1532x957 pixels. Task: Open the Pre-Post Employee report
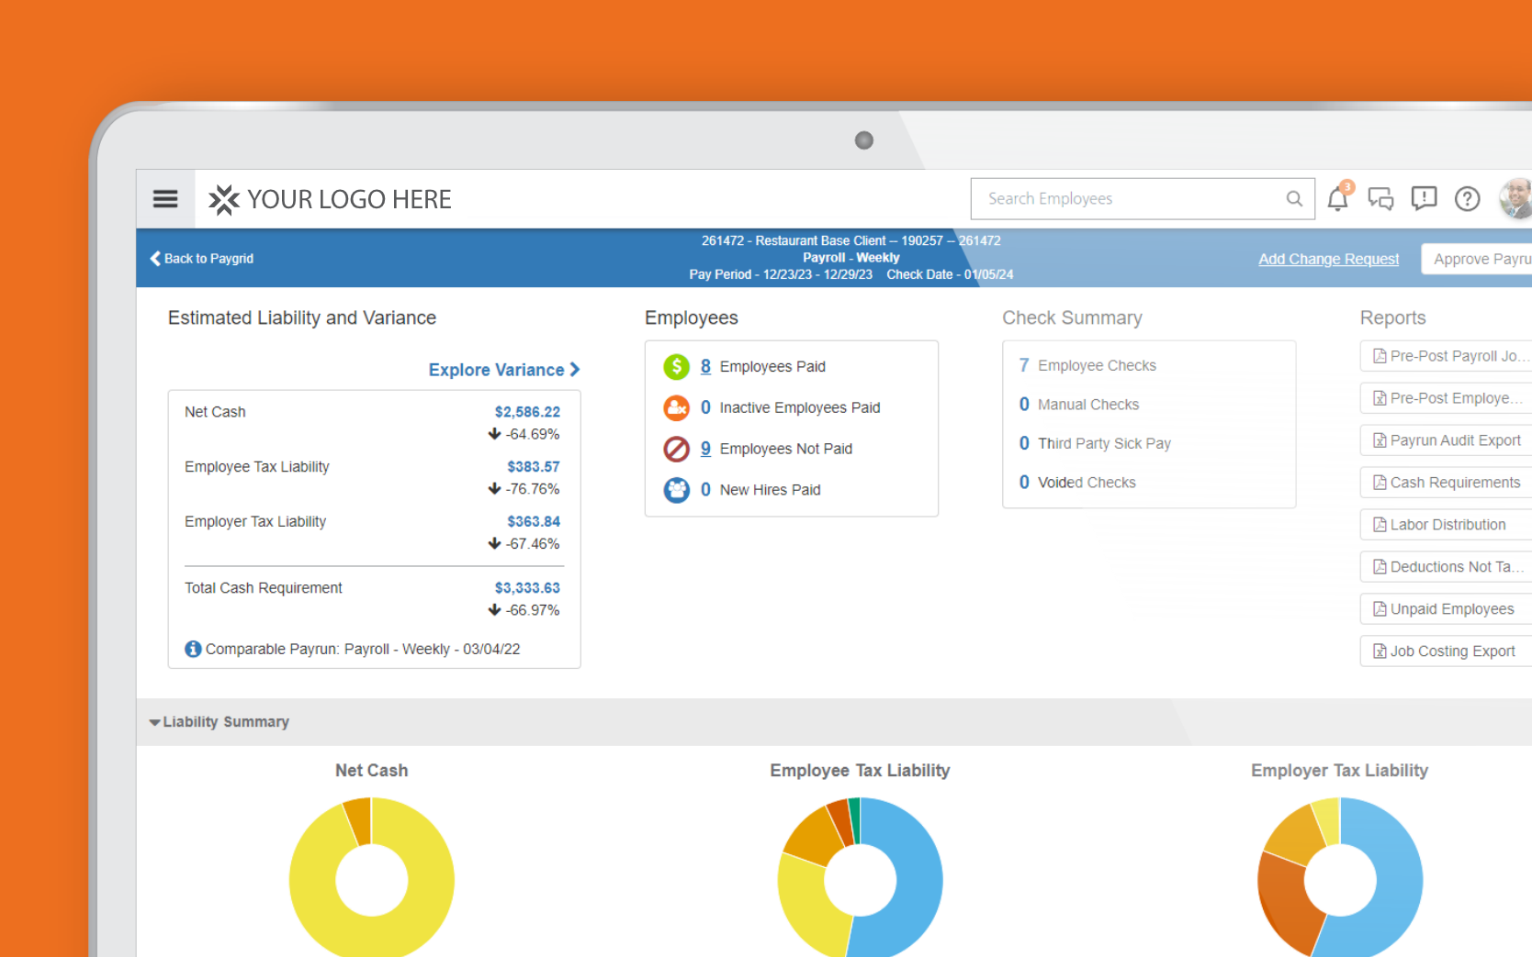tap(1446, 398)
